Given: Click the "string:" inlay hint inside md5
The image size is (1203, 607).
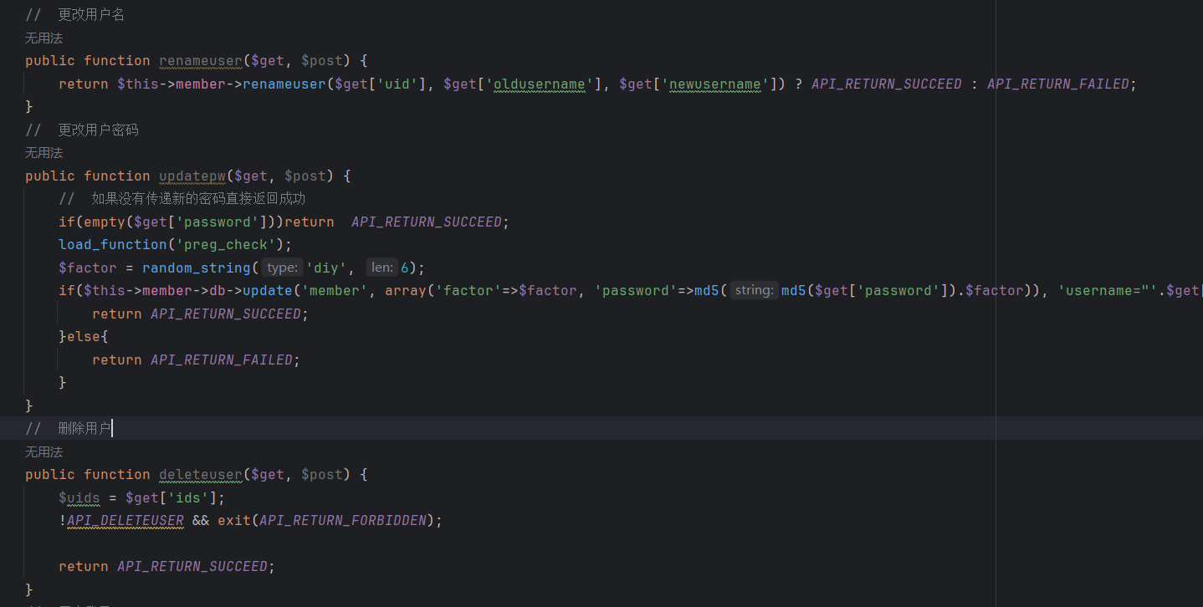Looking at the screenshot, I should [x=754, y=291].
